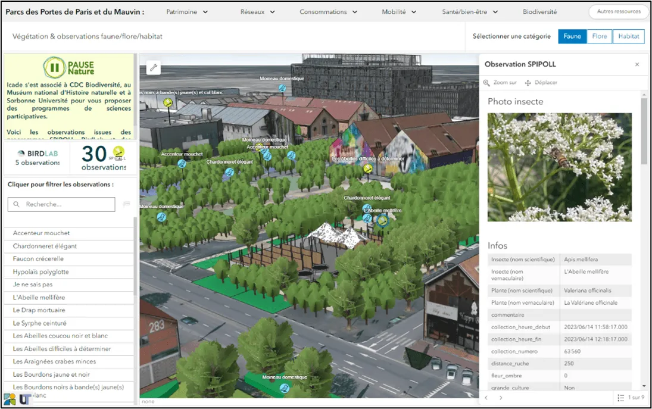
Task: Open the Biodiversité menu item
Action: click(539, 12)
